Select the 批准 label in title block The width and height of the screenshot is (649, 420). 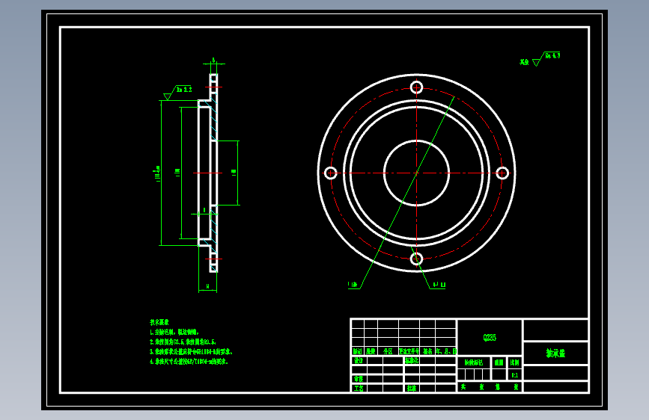coord(411,389)
